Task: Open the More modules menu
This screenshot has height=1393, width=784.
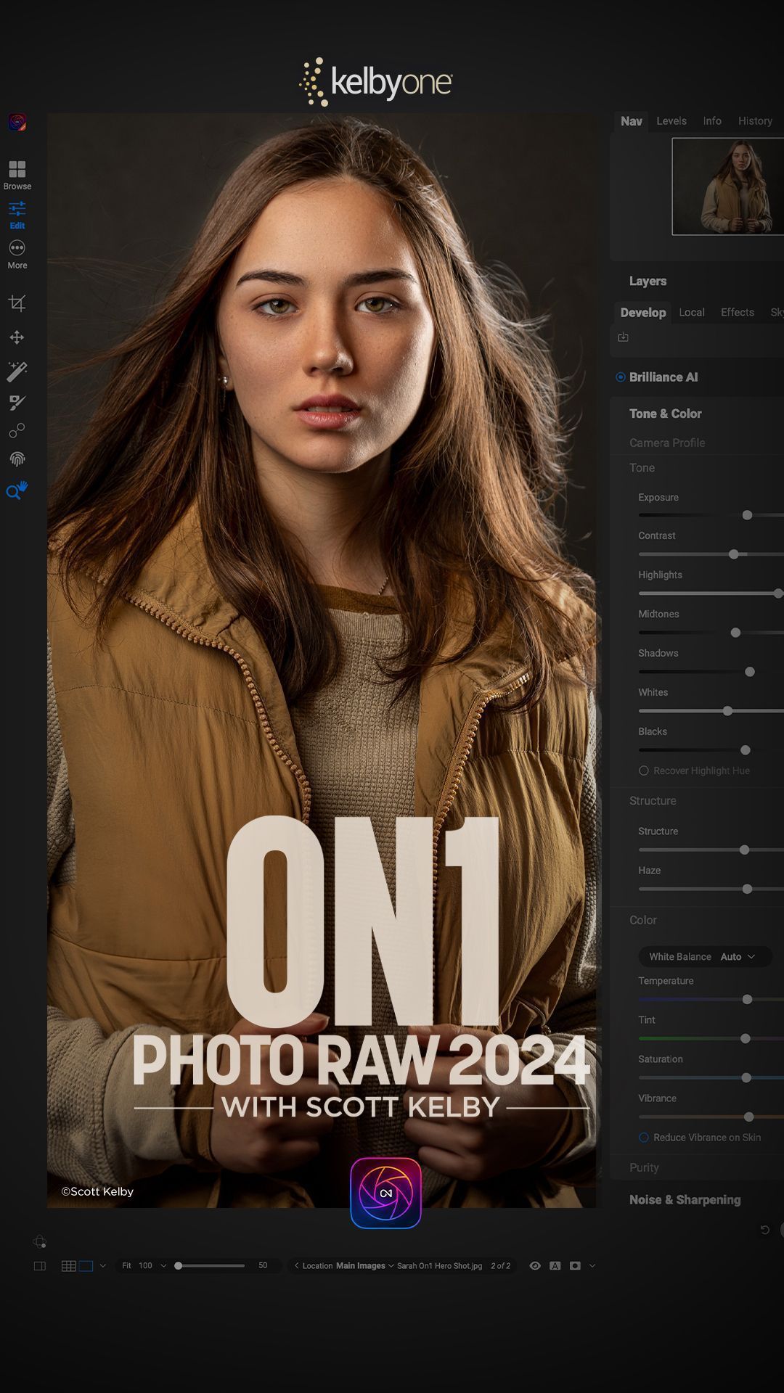Action: pyautogui.click(x=17, y=255)
